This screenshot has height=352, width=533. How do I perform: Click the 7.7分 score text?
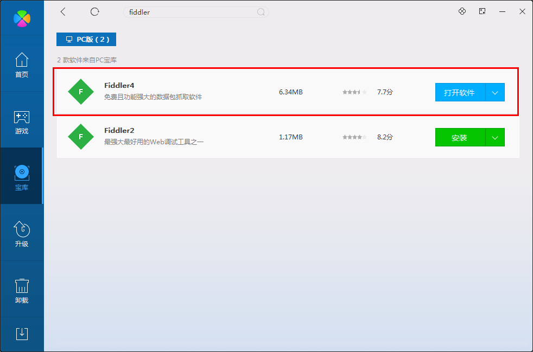coord(385,92)
